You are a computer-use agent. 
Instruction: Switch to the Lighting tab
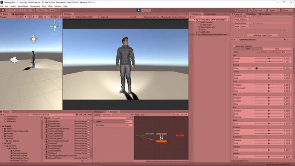[251, 14]
